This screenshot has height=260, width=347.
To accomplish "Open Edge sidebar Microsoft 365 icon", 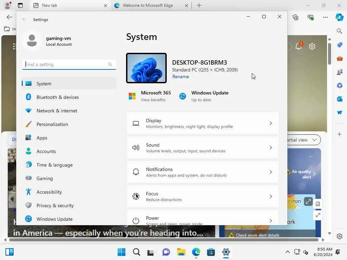I will pos(340,86).
